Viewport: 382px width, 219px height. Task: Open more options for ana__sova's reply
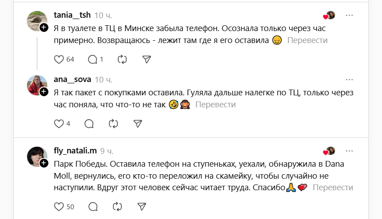(x=350, y=80)
